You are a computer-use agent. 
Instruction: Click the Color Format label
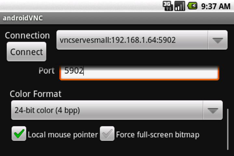(35, 94)
